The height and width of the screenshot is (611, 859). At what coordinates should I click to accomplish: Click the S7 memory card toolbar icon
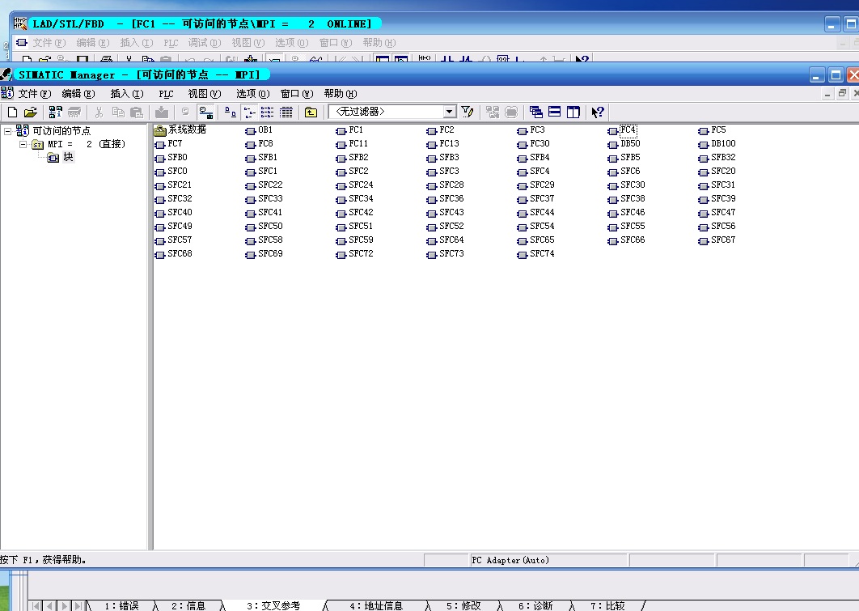(74, 112)
